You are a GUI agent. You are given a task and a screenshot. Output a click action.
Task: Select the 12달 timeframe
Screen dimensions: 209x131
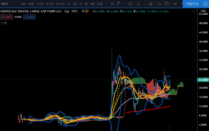(100, 4)
